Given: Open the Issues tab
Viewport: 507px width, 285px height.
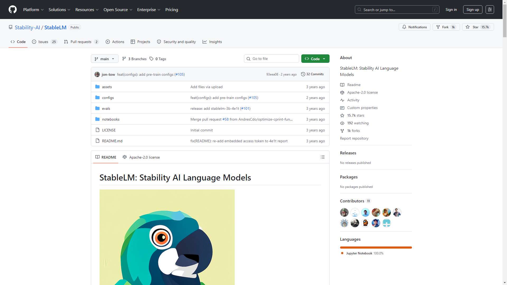Looking at the screenshot, I should [x=44, y=42].
